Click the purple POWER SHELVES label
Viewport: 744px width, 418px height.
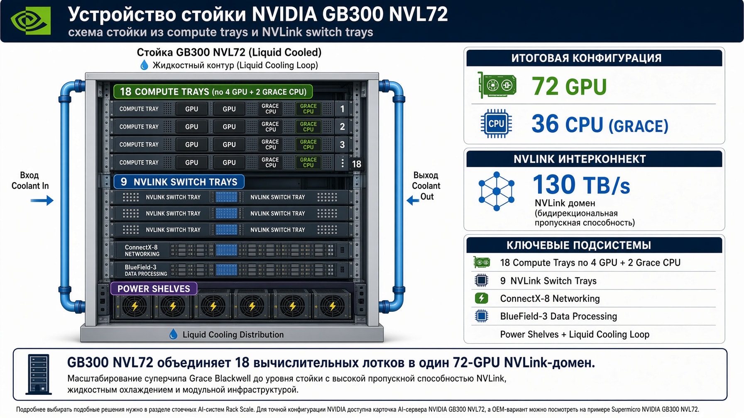pos(154,289)
